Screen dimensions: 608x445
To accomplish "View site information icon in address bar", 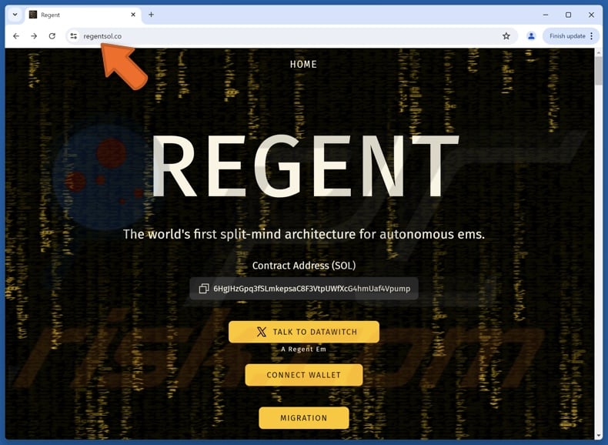I will point(73,36).
